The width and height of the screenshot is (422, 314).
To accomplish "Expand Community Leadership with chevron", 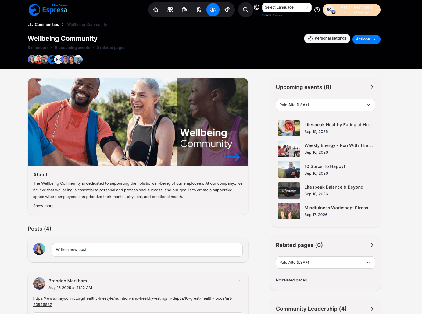I will (372, 309).
